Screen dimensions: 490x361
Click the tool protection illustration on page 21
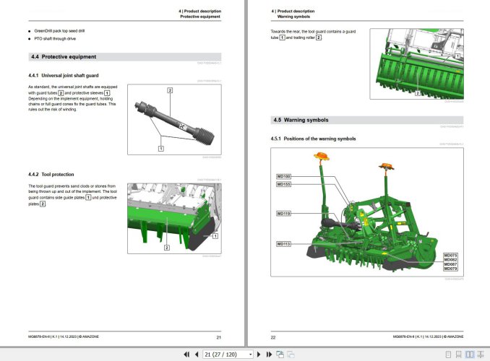click(x=174, y=218)
